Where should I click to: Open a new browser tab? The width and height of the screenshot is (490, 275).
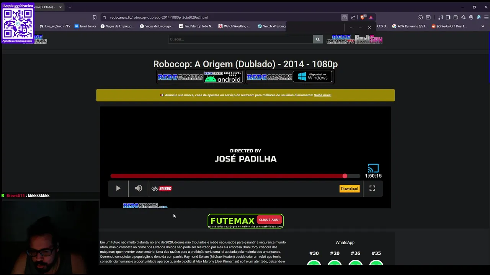point(70,7)
